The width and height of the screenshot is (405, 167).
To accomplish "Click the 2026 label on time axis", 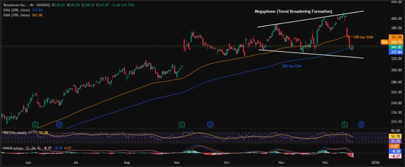I will click(x=375, y=162).
